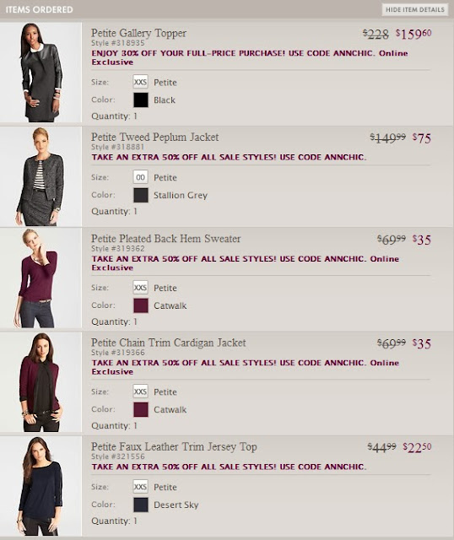Click the Hide Item Details button
This screenshot has height=540, width=454.
pos(414,9)
